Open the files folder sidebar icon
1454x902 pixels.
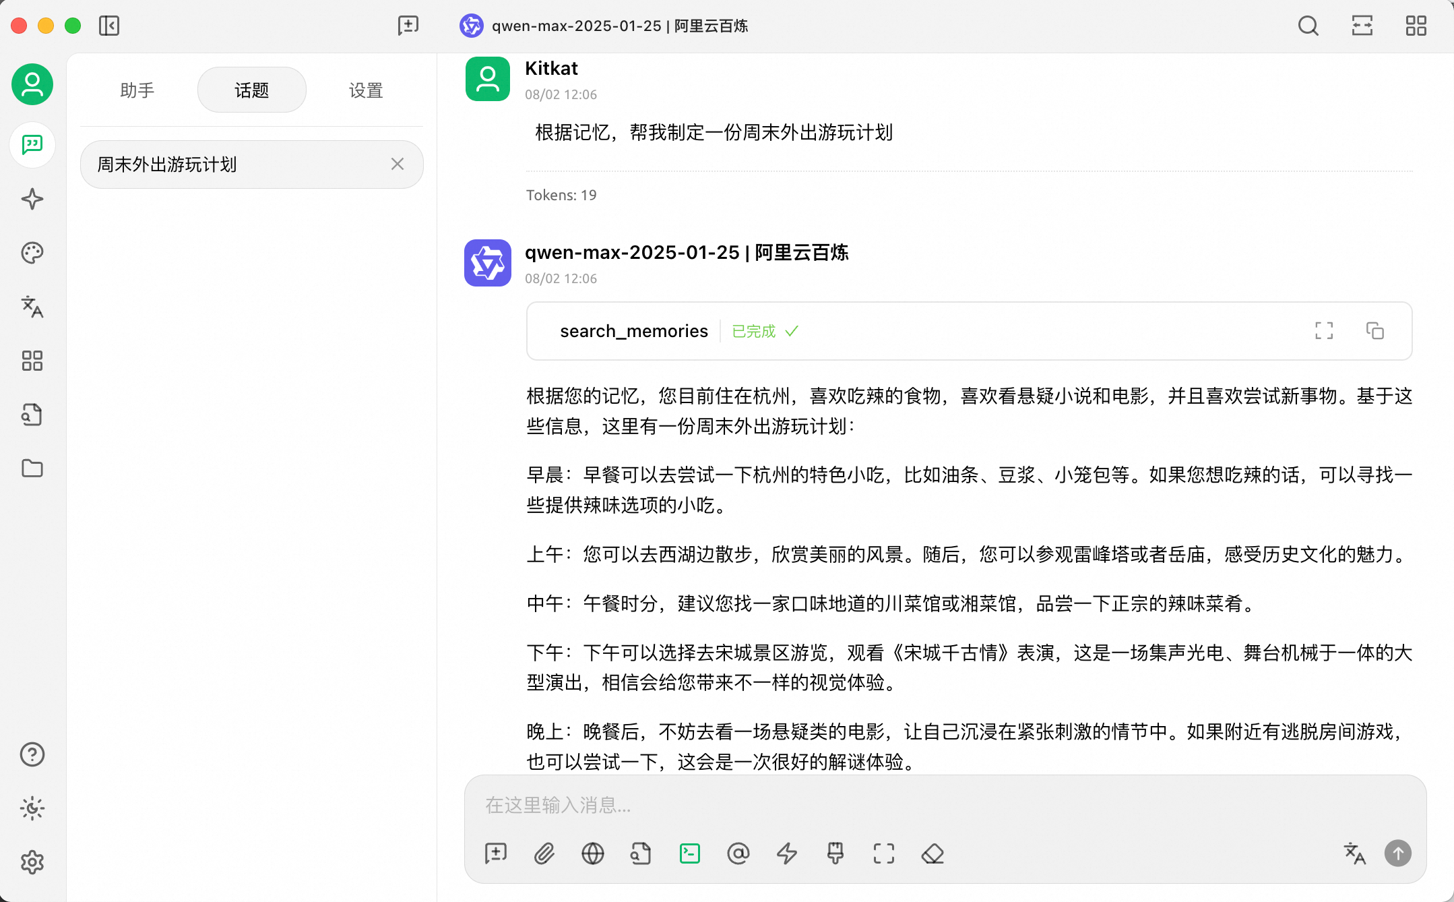point(32,469)
